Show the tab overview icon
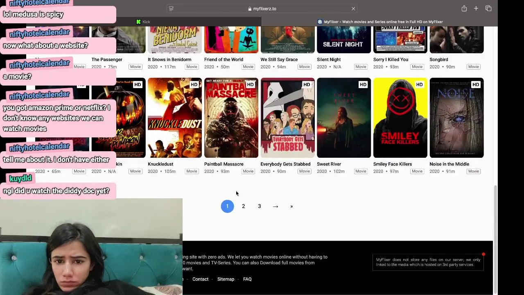 [488, 8]
